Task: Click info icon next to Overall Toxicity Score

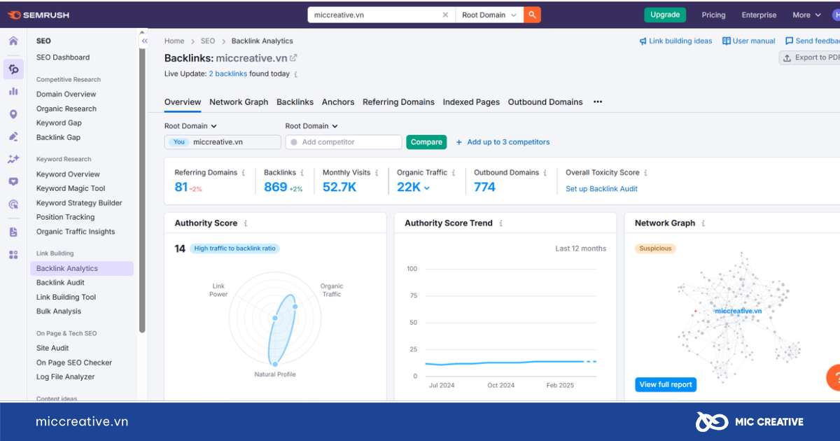Action: click(x=646, y=173)
